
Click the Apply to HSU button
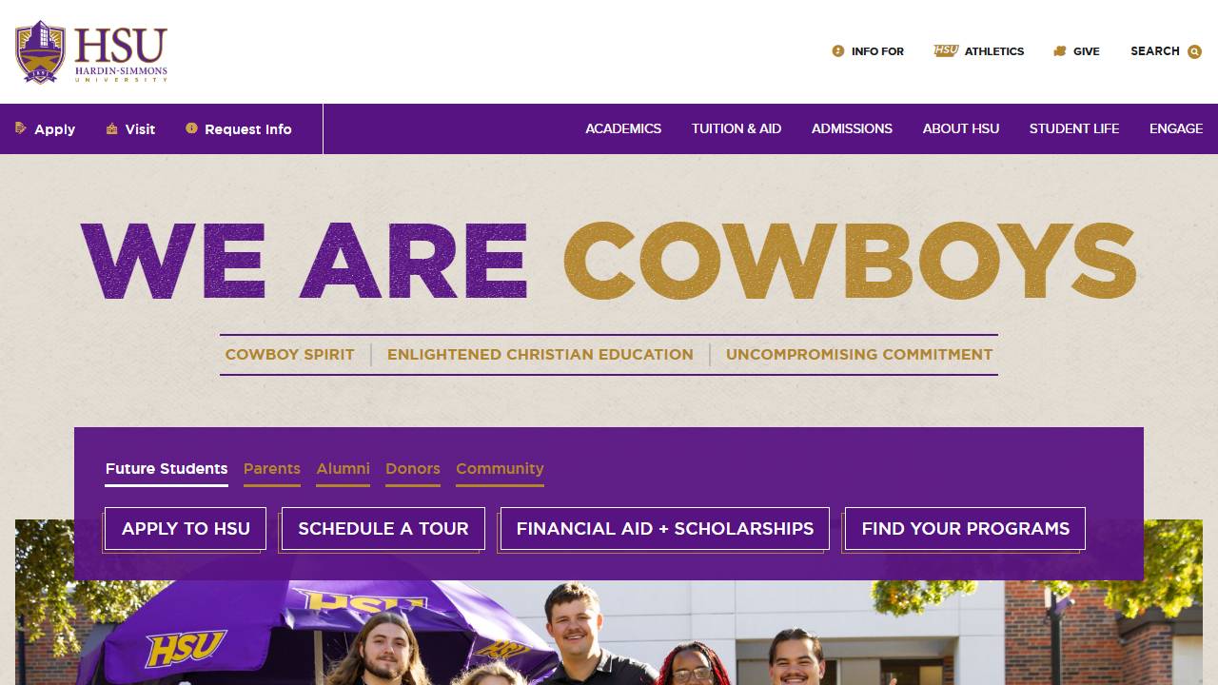pyautogui.click(x=186, y=528)
